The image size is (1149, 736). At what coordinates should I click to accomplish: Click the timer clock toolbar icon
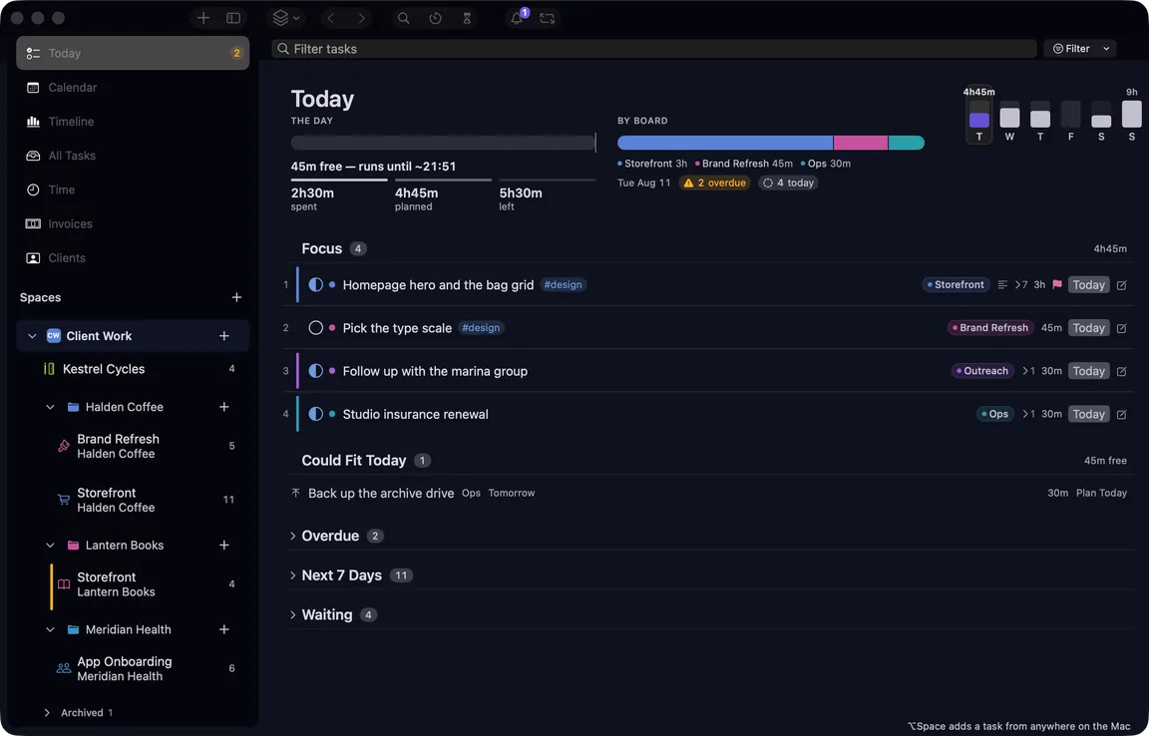pyautogui.click(x=435, y=18)
